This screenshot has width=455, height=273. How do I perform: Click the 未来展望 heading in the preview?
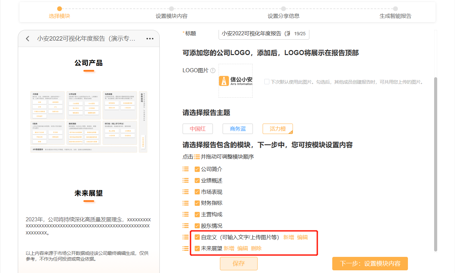tap(89, 193)
